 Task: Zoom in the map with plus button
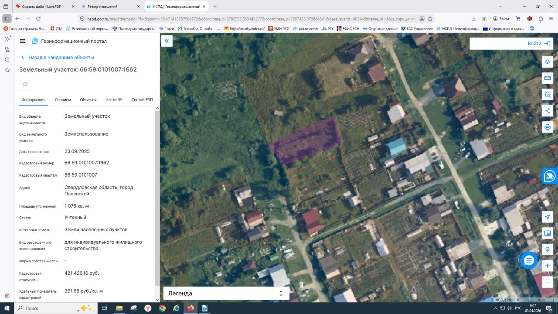tap(548, 265)
